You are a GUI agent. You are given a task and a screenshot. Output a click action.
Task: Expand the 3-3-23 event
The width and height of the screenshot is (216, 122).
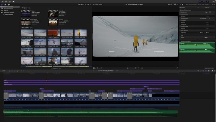[1, 11]
